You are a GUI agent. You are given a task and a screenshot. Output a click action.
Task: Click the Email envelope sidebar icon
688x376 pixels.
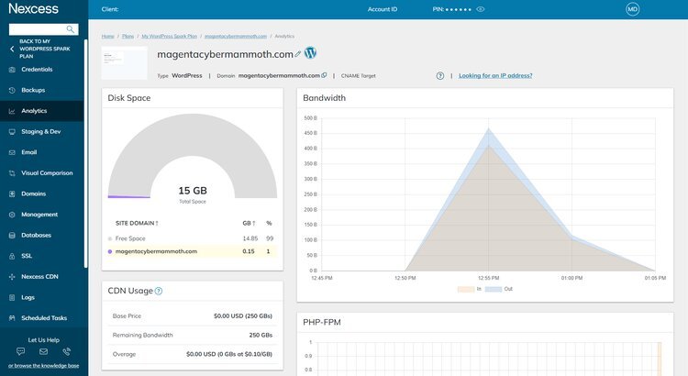[12, 152]
